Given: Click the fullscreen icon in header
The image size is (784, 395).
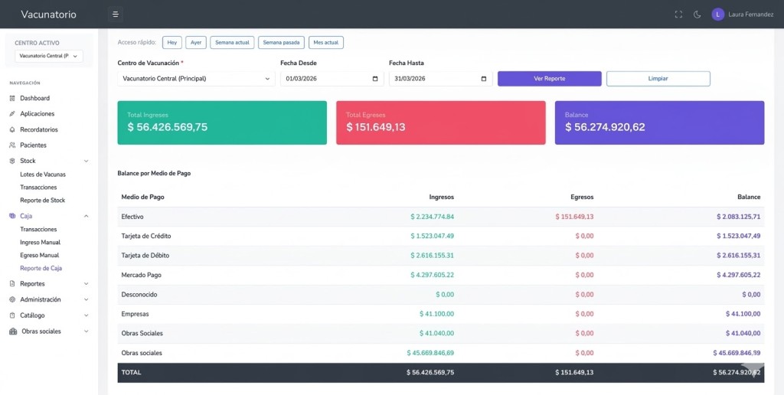Looking at the screenshot, I should coord(678,14).
